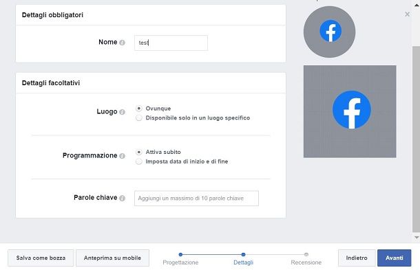Select Disponibile solo in un luogo specifico
The image size is (420, 270).
pyautogui.click(x=139, y=118)
